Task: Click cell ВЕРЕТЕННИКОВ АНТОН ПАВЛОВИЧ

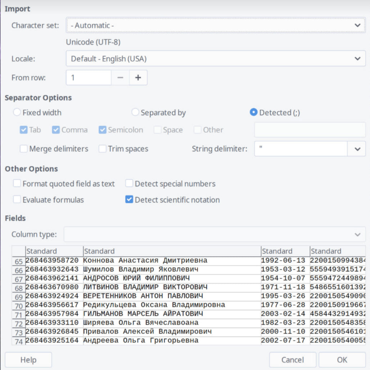Action: tap(172, 296)
